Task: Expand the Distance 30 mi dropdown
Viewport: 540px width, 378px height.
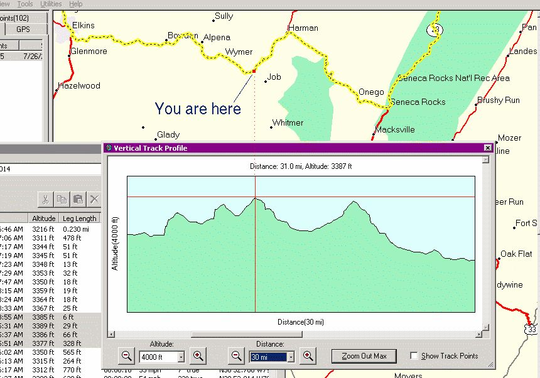Action: coord(290,357)
